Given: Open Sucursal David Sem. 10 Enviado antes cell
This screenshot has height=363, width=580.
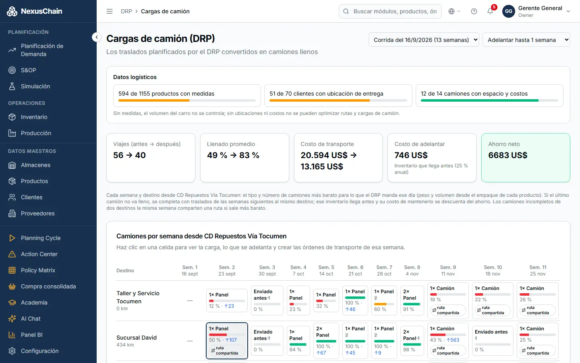Looking at the screenshot, I should 493,341.
